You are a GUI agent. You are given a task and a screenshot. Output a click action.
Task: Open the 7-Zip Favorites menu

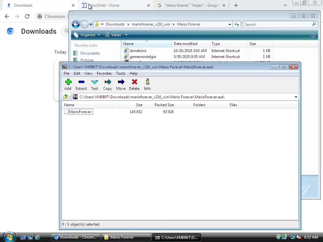coord(104,73)
